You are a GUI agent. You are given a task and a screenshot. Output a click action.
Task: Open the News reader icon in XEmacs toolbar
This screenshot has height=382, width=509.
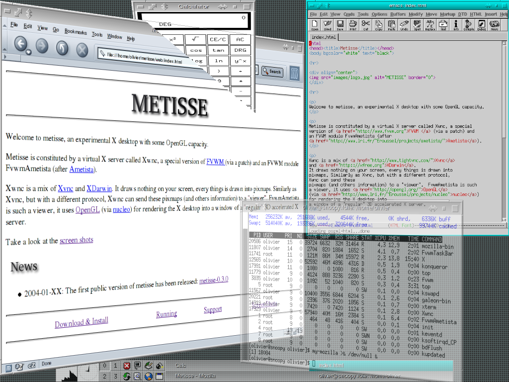tap(494, 24)
